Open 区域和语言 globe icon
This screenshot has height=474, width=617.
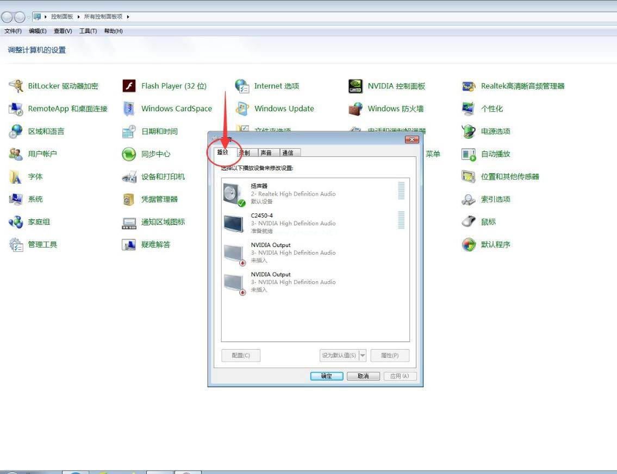click(x=16, y=131)
